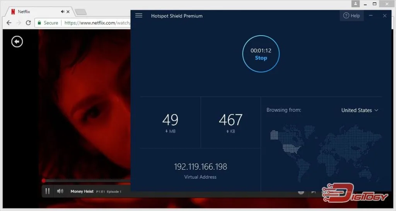Viewport: 396px width, 211px height.
Task: Click the Money Heist title text
Action: (x=82, y=191)
